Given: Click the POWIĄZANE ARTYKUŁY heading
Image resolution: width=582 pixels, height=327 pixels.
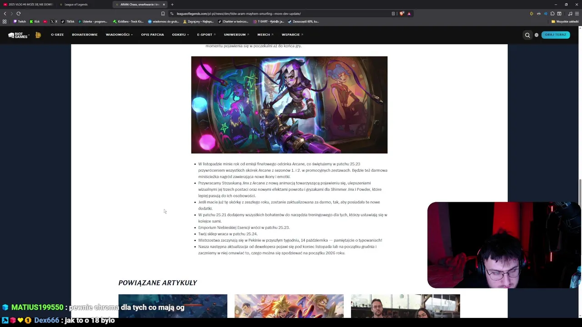Looking at the screenshot, I should (157, 282).
